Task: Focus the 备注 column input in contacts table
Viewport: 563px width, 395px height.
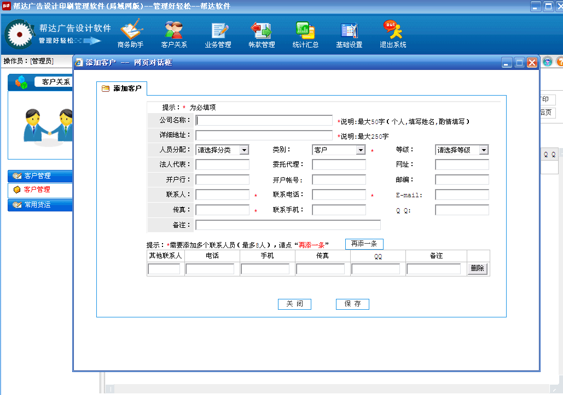Action: 433,269
